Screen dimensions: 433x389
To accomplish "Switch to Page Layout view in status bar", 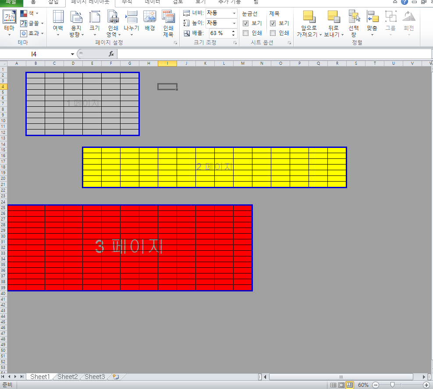I will [x=341, y=385].
